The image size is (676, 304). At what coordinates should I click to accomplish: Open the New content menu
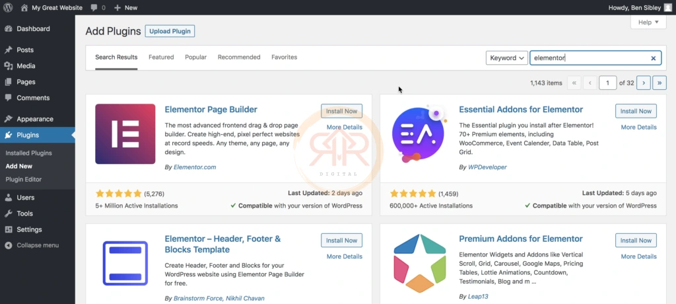[125, 8]
